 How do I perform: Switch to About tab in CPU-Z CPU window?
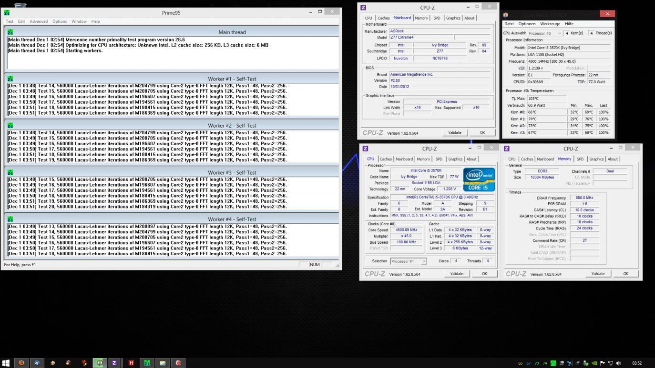point(471,159)
